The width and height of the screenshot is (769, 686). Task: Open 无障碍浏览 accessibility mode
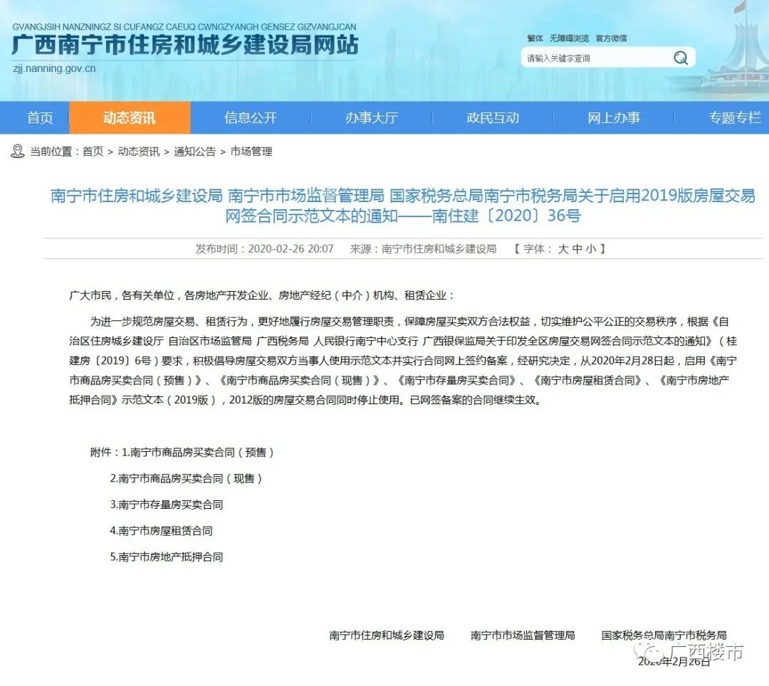tap(569, 38)
